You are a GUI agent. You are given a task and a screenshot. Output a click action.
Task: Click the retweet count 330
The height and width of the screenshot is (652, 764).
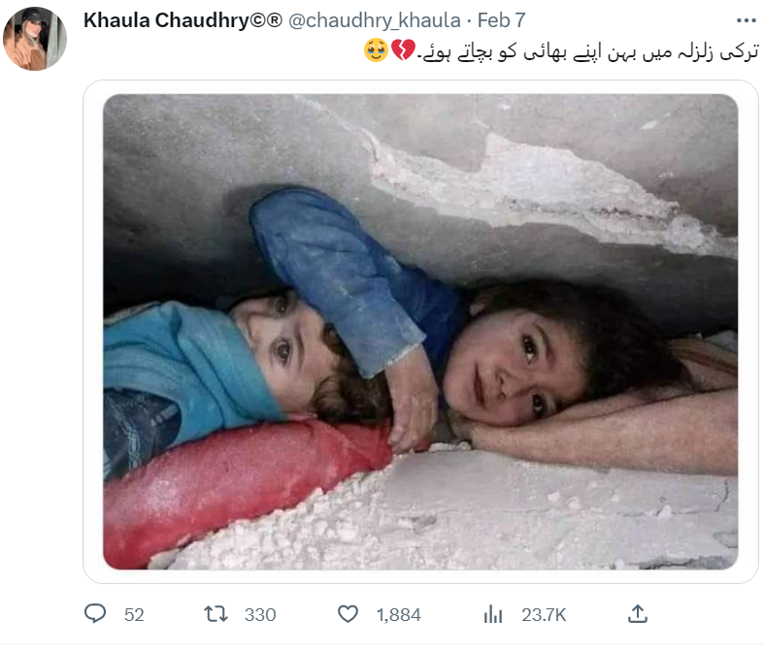(260, 614)
